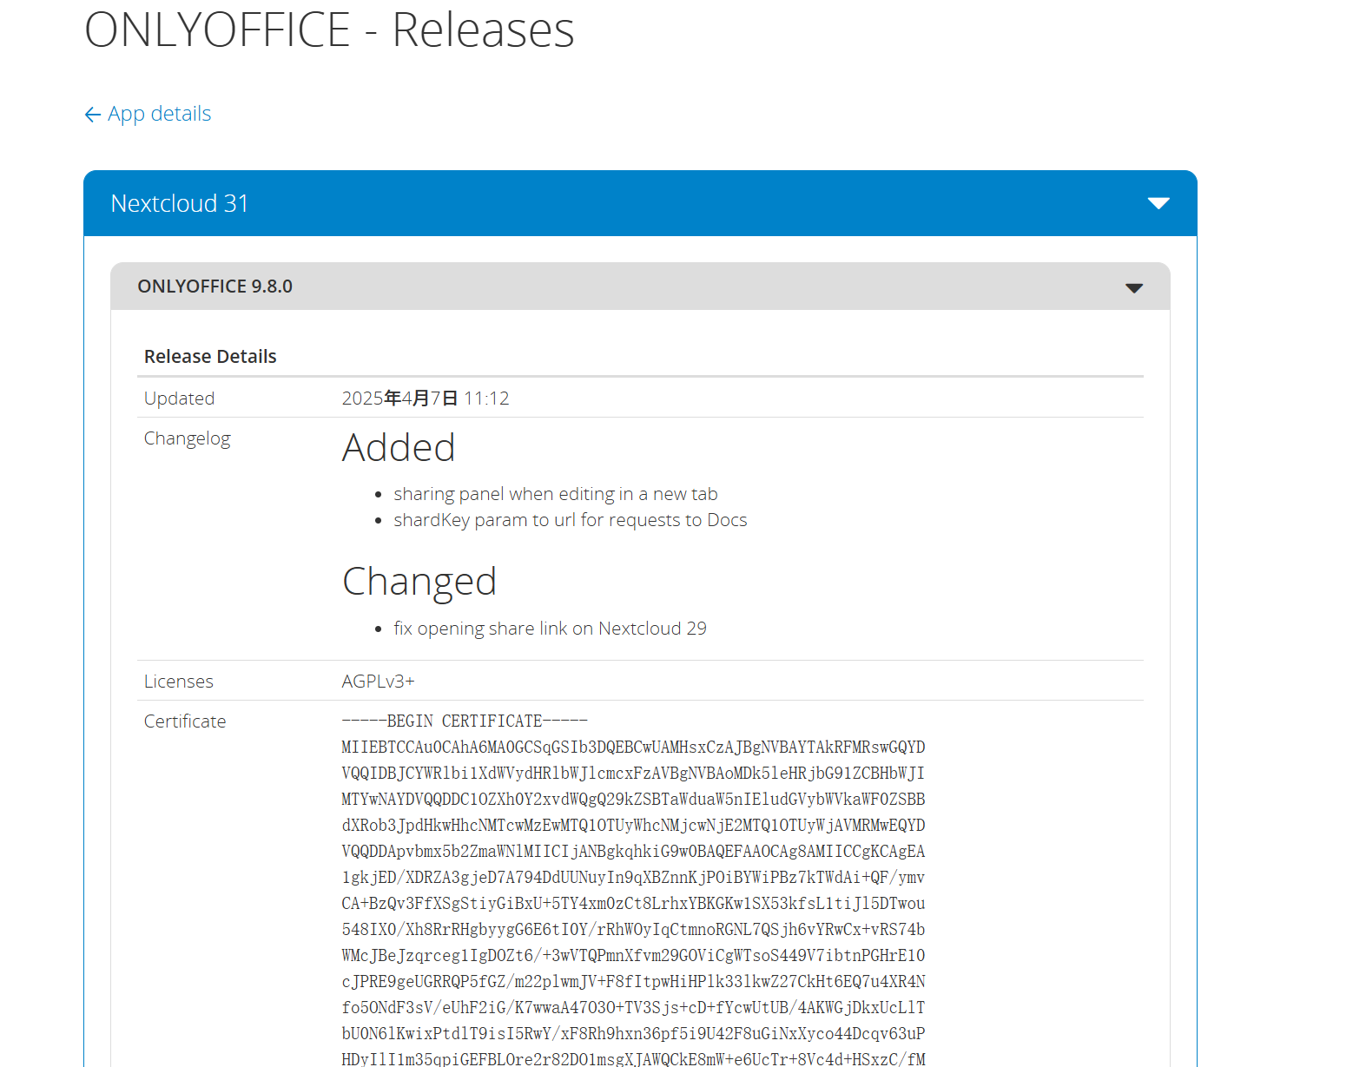Click certificate line starting with VQQDDApvbmx5
This screenshot has width=1353, height=1067.
click(x=633, y=852)
